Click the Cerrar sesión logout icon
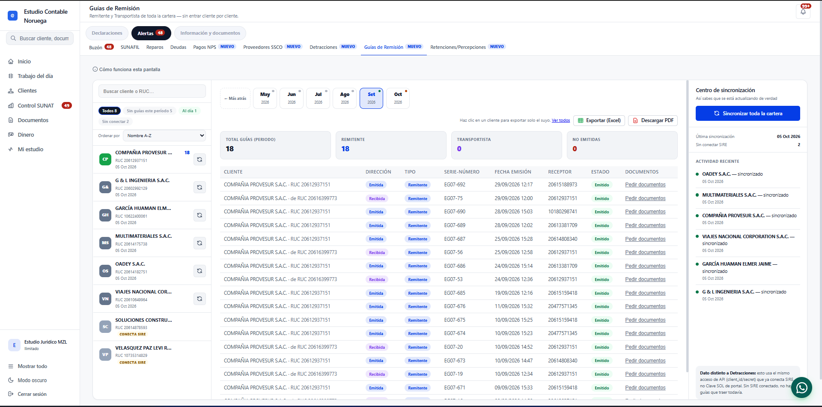This screenshot has height=407, width=822. (11, 394)
